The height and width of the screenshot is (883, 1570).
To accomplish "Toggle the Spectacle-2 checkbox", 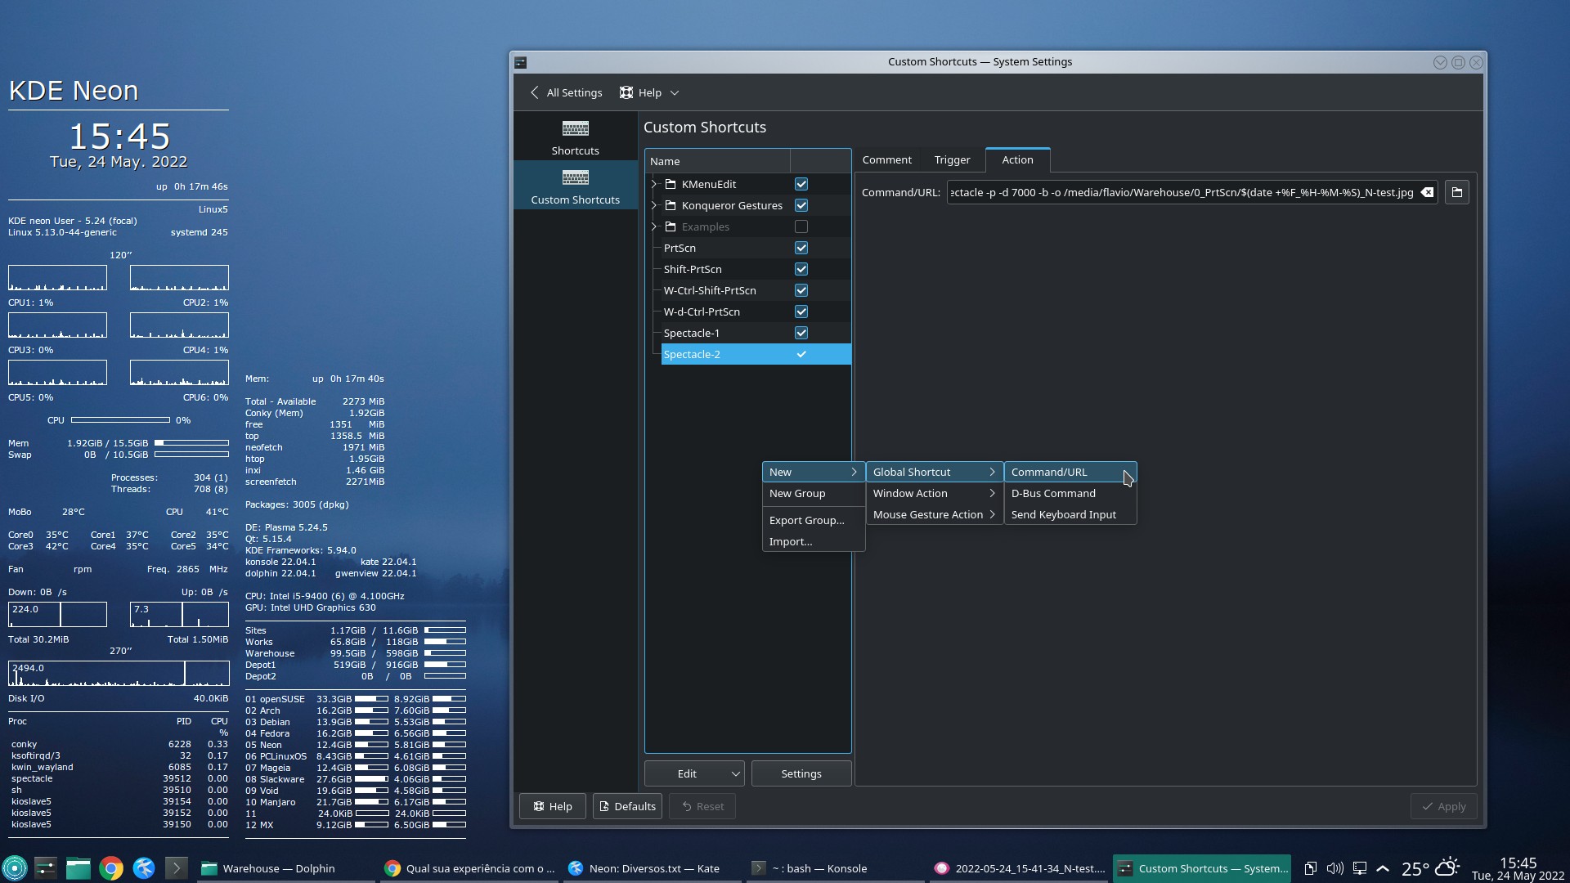I will (x=801, y=354).
